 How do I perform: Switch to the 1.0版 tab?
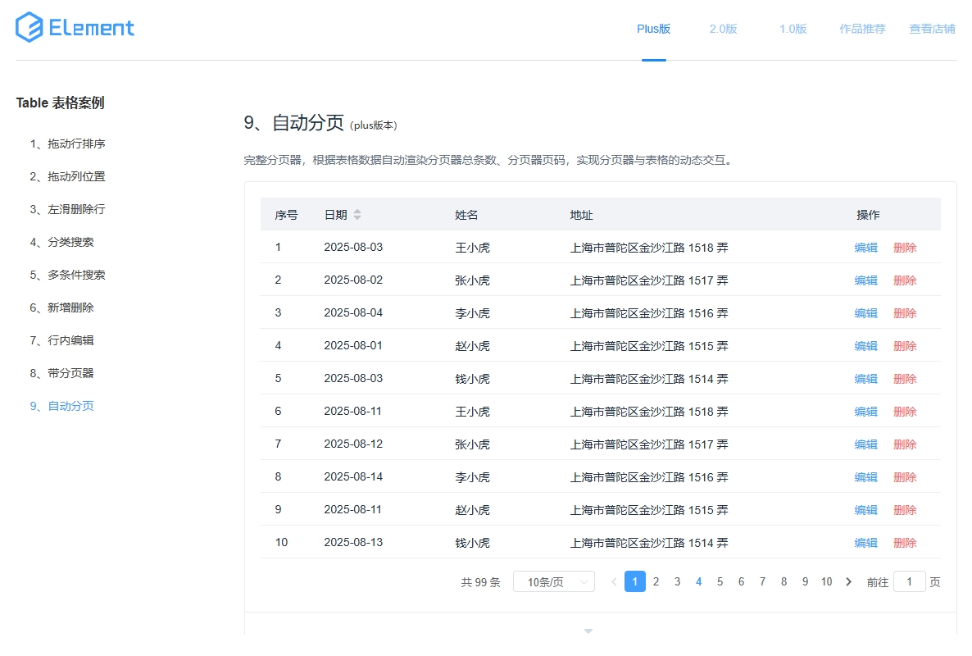coord(793,29)
